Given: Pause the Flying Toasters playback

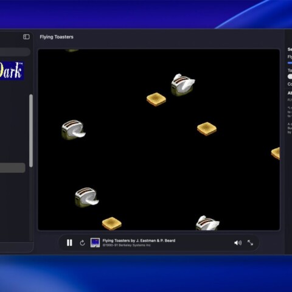Looking at the screenshot, I should coord(69,243).
